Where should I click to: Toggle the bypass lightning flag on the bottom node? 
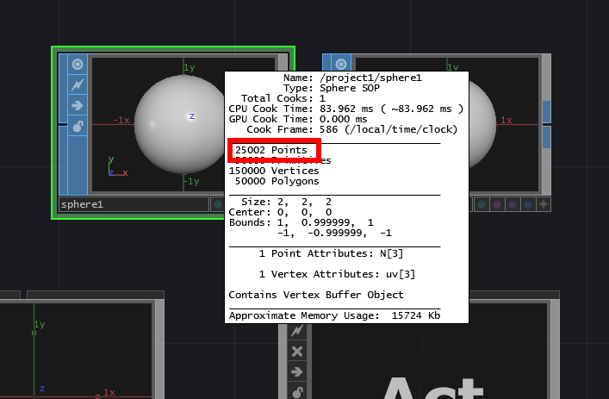(x=297, y=331)
